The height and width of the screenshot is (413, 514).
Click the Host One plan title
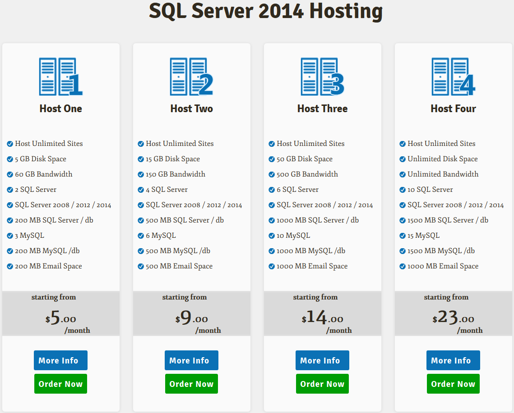(x=60, y=109)
